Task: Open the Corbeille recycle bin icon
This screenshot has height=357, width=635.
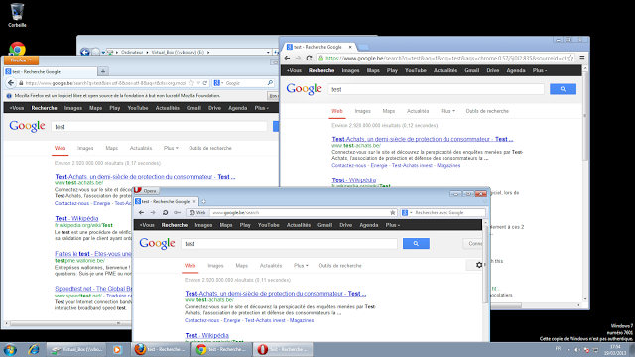Action: coord(17,15)
